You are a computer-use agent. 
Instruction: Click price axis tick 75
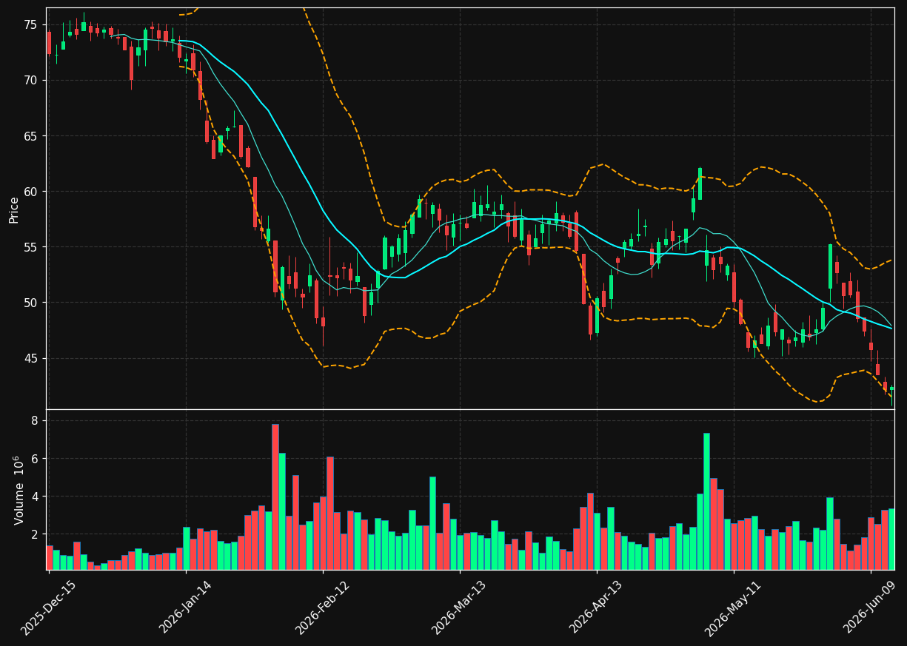click(x=31, y=24)
